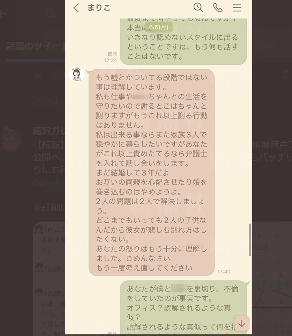Open search in the まりこ chat
The height and width of the screenshot is (336, 292).
point(198,7)
